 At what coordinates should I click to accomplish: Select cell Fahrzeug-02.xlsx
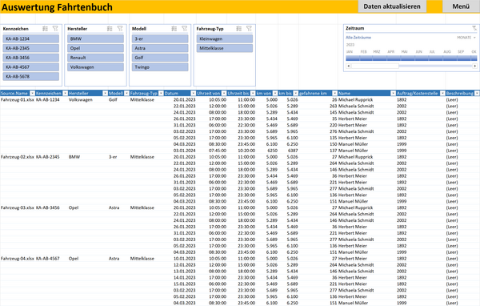(18, 157)
